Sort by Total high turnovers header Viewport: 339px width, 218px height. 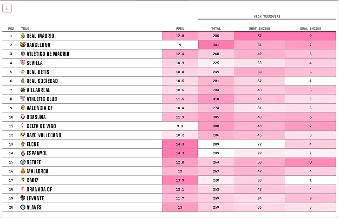(216, 28)
